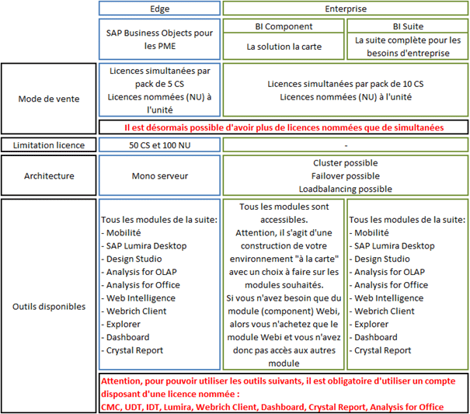Select the "Outils disponibles" row label

(x=49, y=306)
